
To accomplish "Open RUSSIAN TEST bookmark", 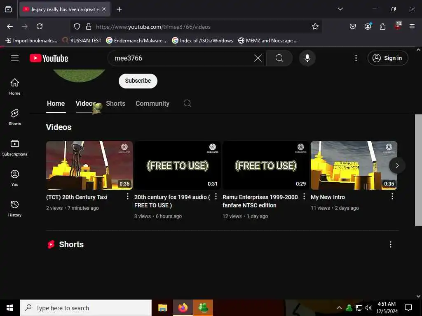I will pyautogui.click(x=82, y=41).
